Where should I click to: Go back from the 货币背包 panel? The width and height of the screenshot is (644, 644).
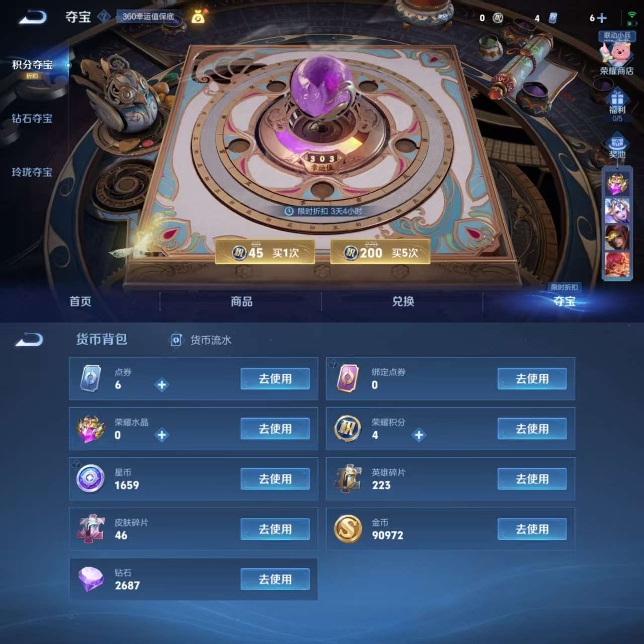coord(29,340)
